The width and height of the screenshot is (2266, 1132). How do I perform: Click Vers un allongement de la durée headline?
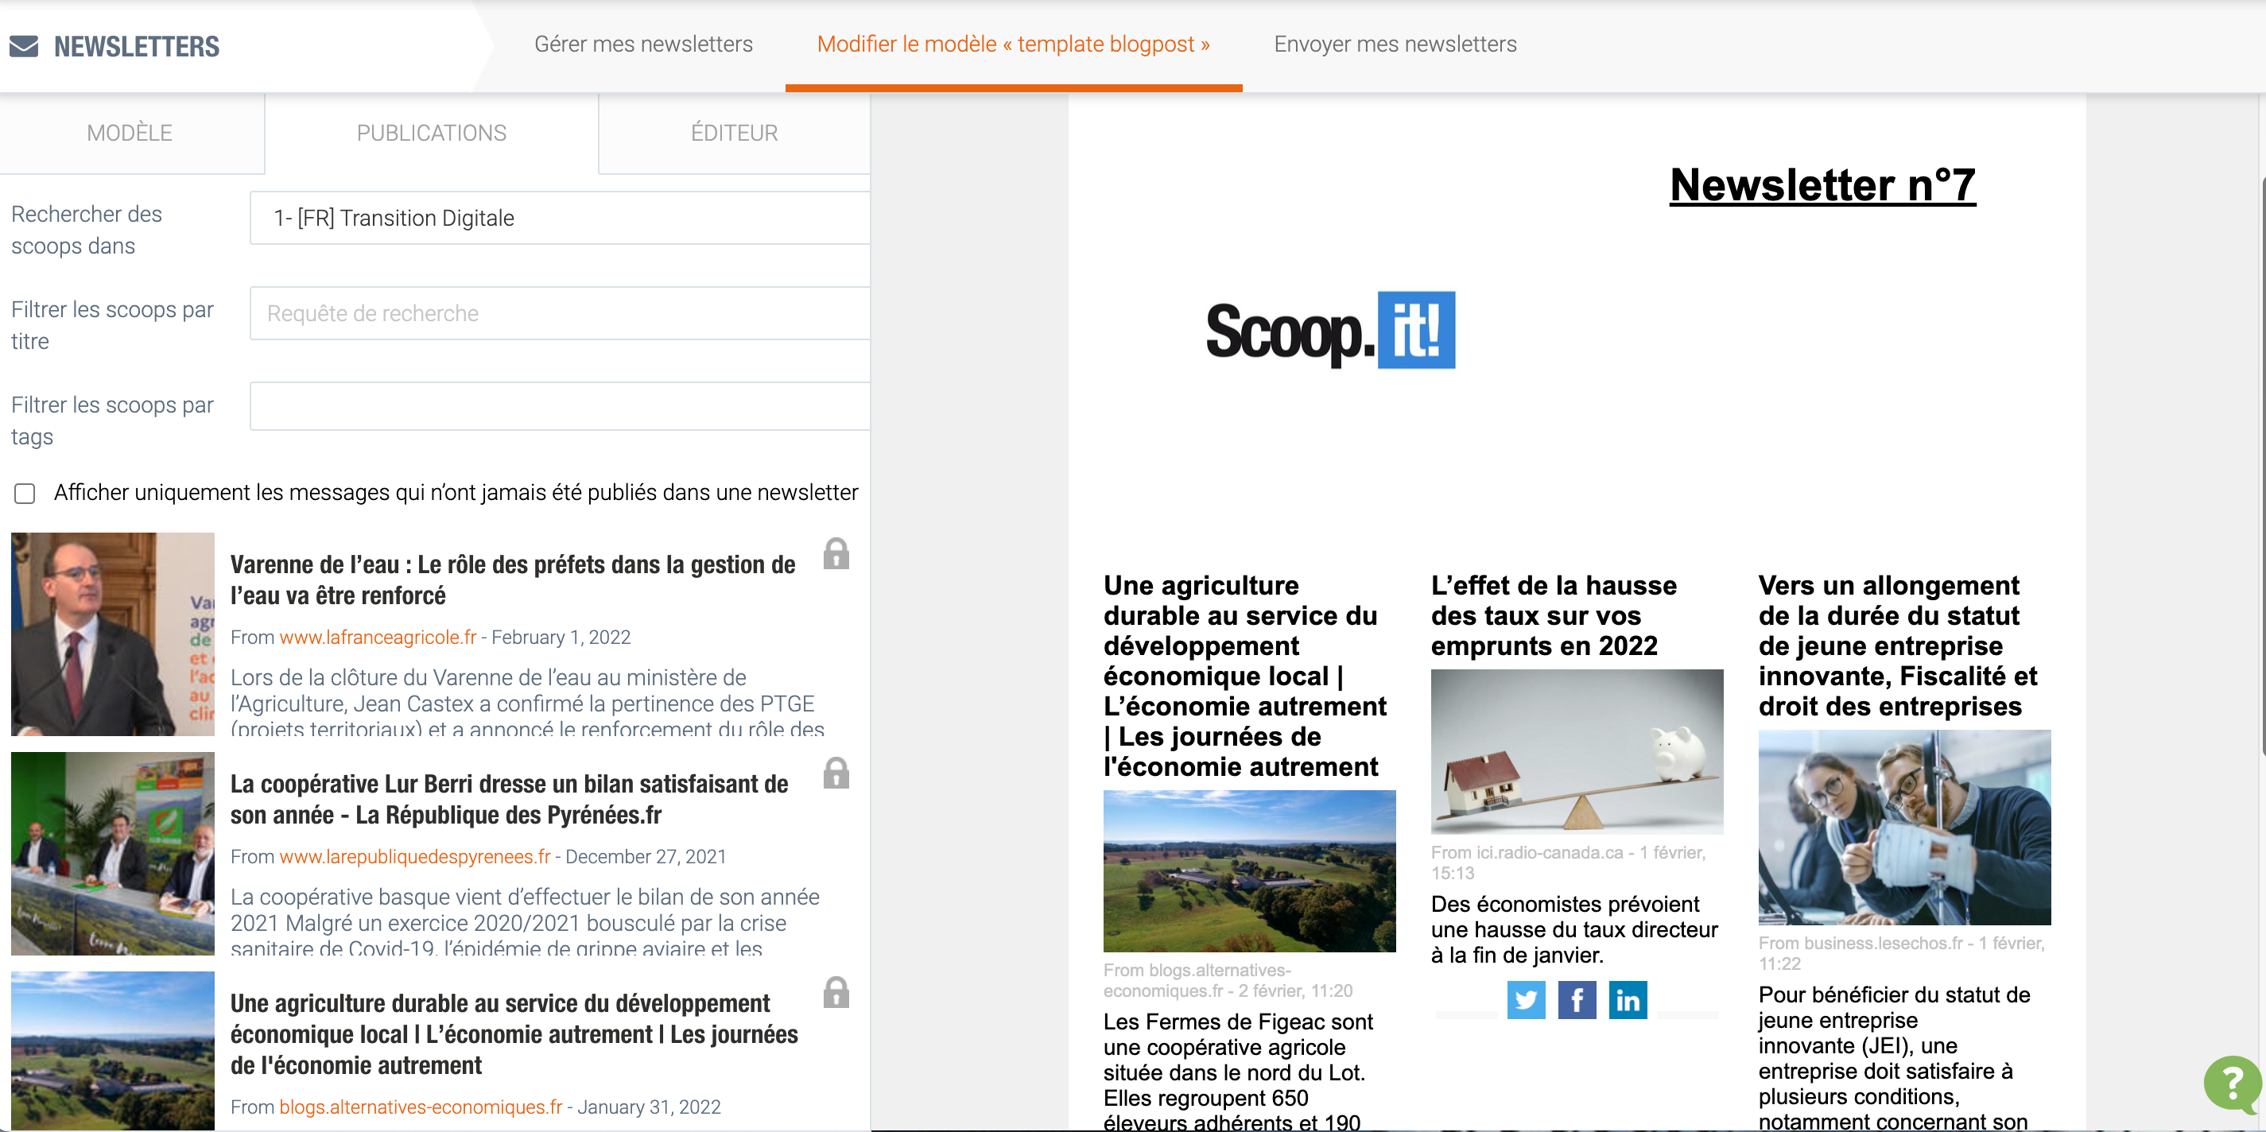(1899, 645)
